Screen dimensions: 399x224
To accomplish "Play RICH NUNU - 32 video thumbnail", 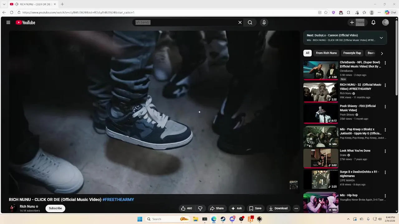I will coord(321,92).
